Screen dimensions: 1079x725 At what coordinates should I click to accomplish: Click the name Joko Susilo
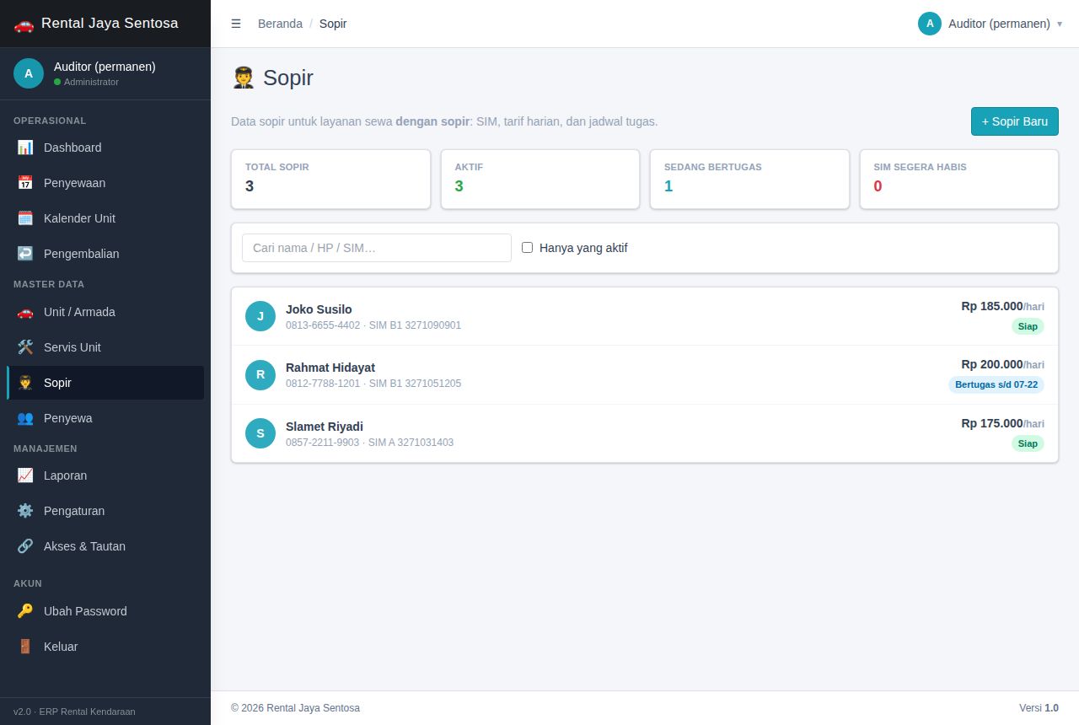319,309
